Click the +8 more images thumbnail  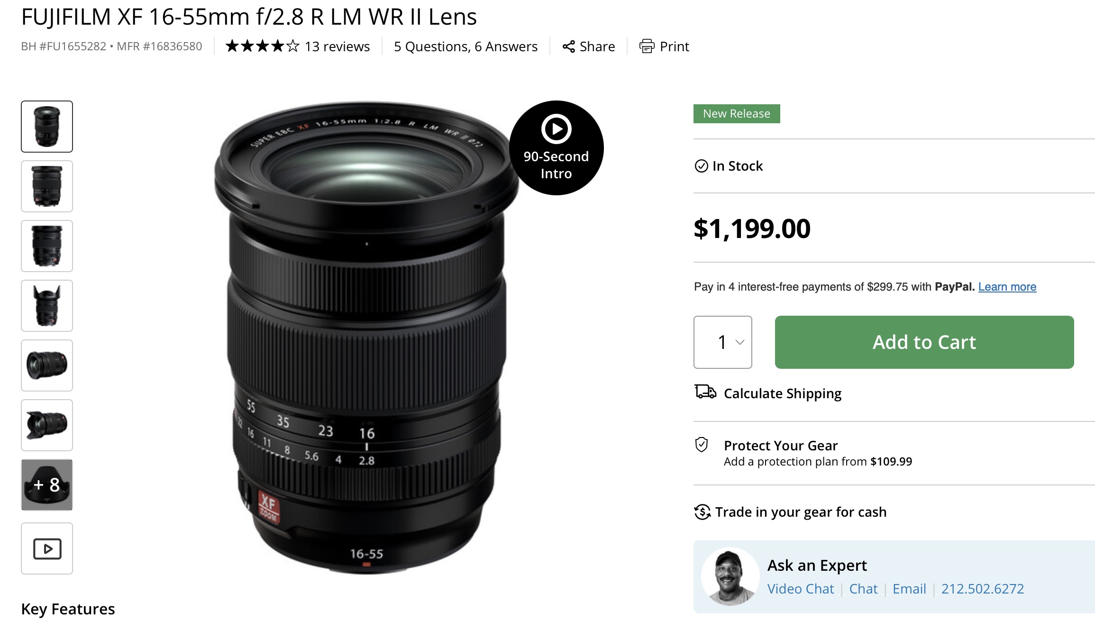coord(46,485)
